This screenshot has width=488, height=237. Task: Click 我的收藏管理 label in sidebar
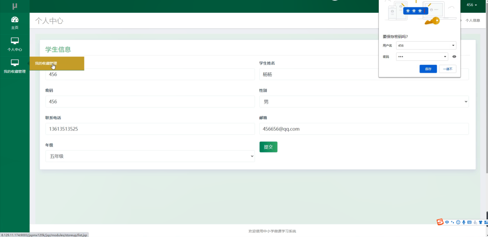pyautogui.click(x=15, y=72)
